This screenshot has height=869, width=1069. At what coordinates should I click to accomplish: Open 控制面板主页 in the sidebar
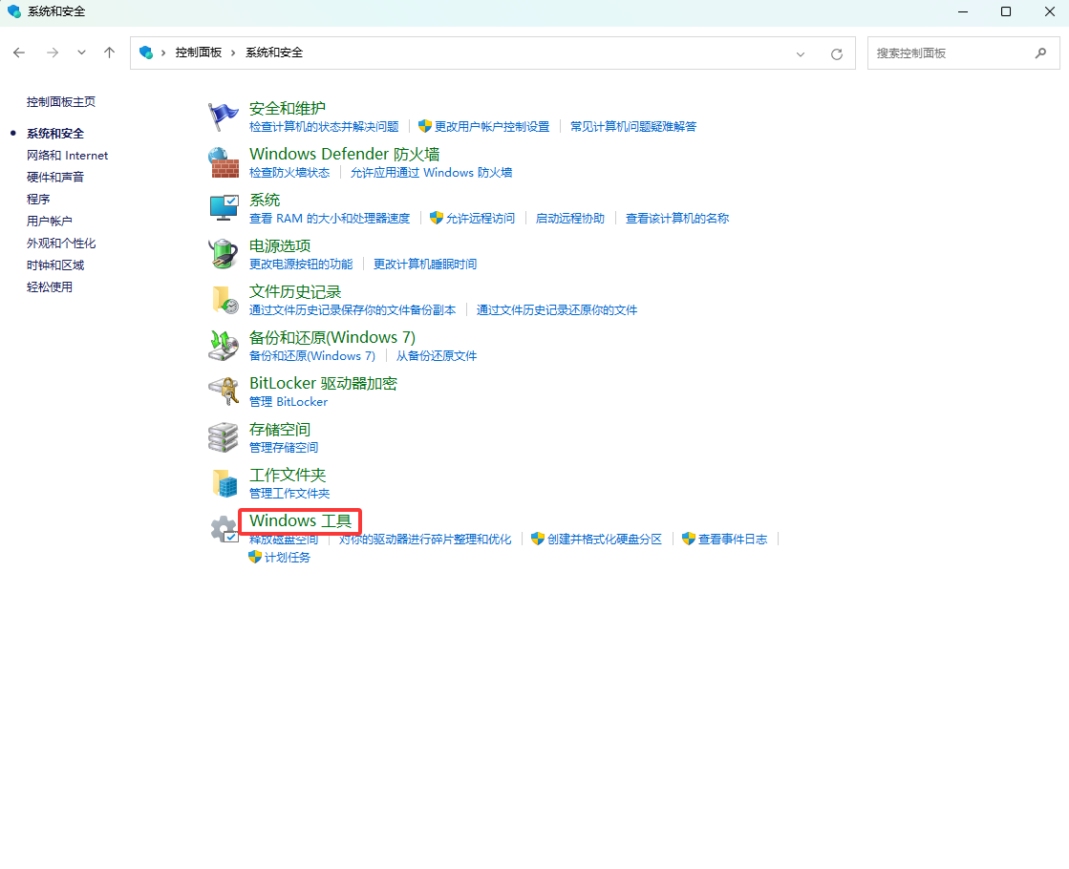(x=61, y=102)
